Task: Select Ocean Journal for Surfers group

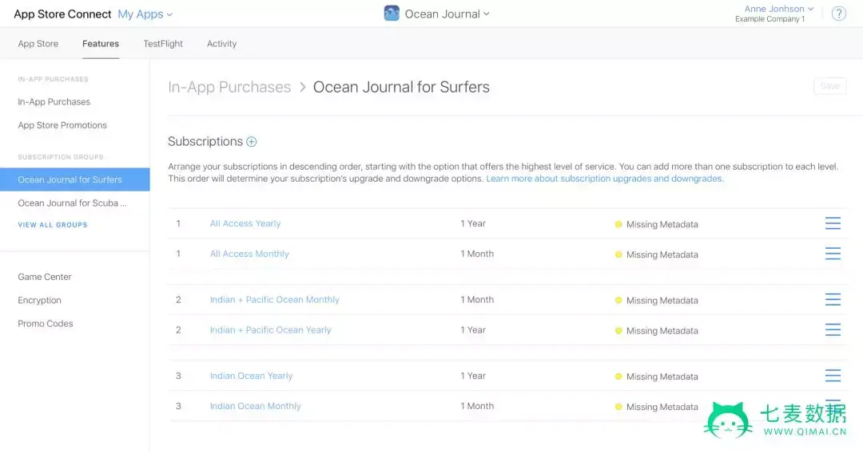Action: [75, 179]
